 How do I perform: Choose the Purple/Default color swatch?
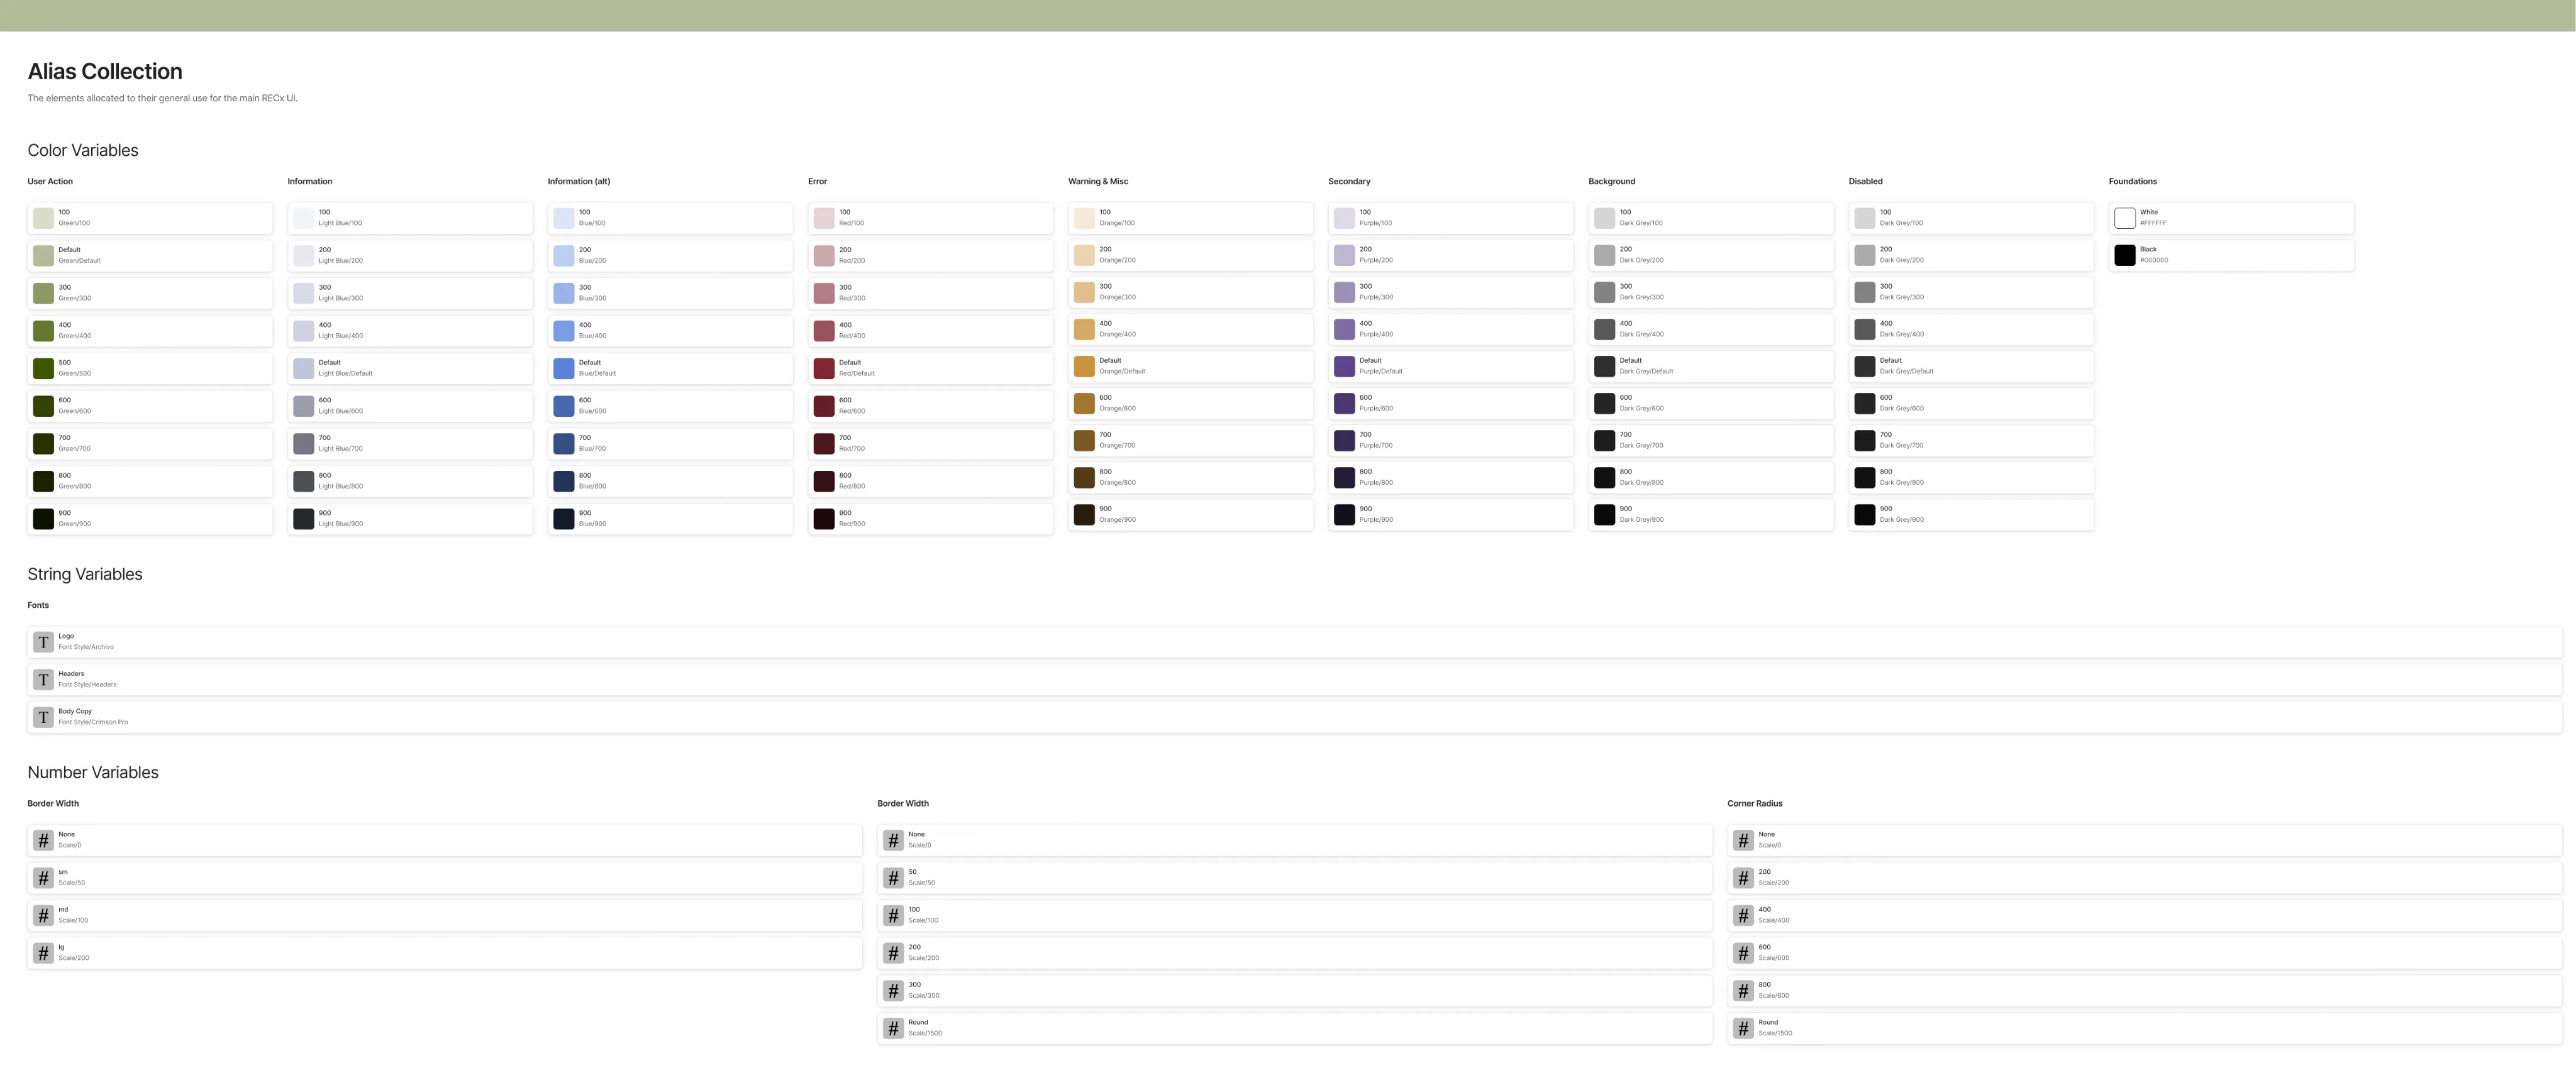[1344, 367]
